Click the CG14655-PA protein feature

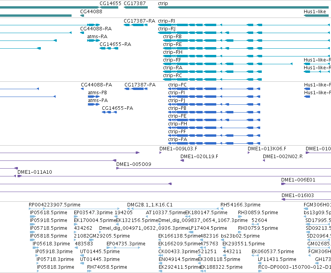(x=109, y=112)
